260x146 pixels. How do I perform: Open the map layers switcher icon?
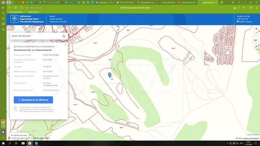pyautogui.click(x=255, y=40)
